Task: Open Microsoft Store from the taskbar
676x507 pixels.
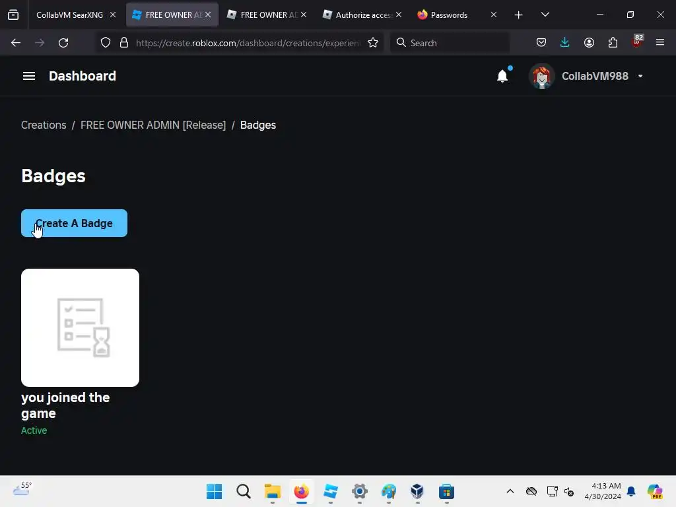Action: click(447, 491)
